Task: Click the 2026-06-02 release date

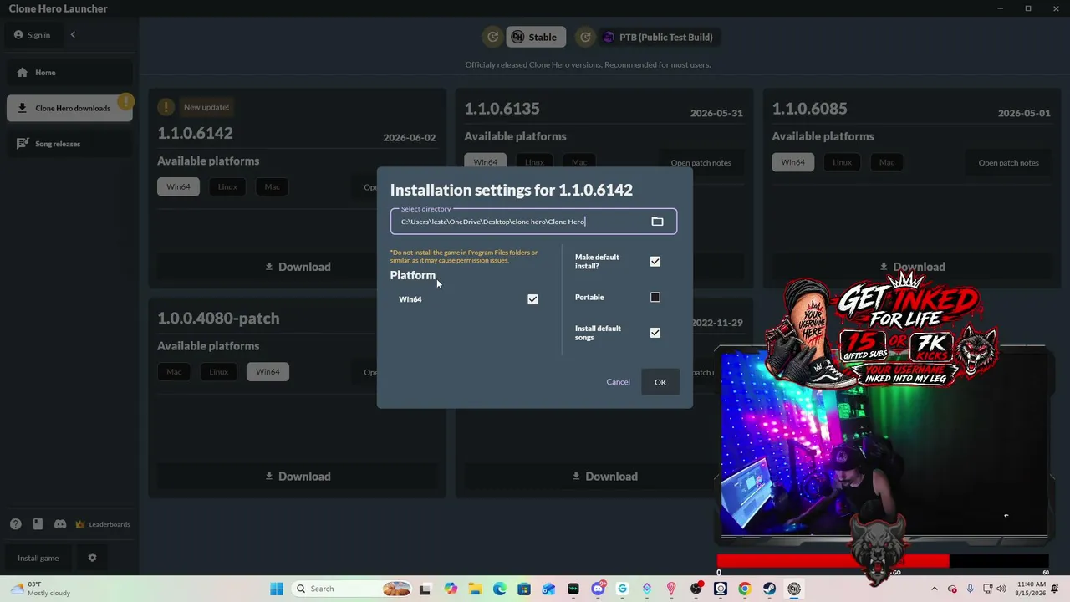Action: 410,138
